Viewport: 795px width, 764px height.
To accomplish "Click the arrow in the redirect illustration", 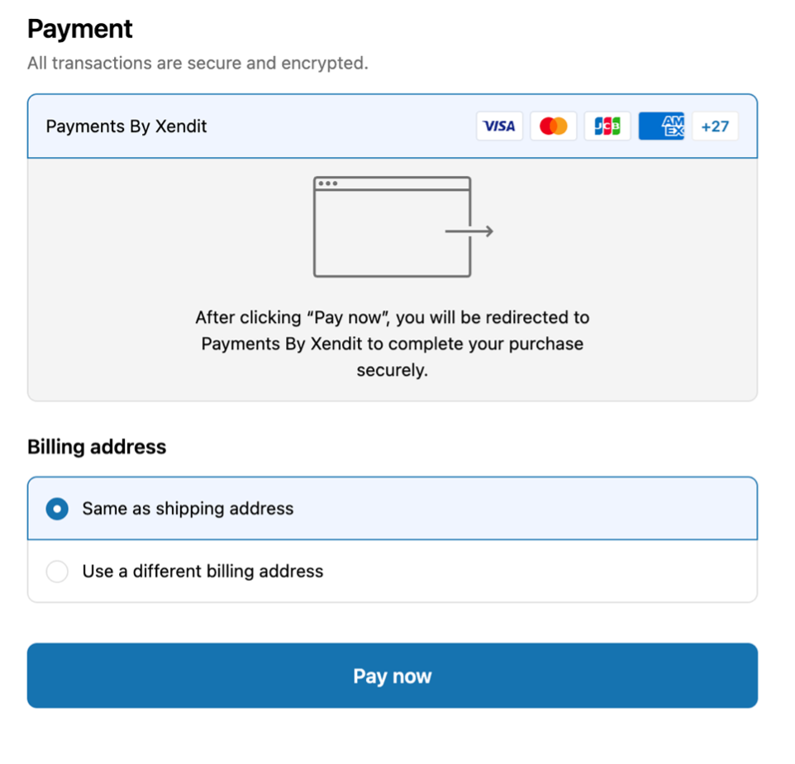I will pyautogui.click(x=469, y=231).
